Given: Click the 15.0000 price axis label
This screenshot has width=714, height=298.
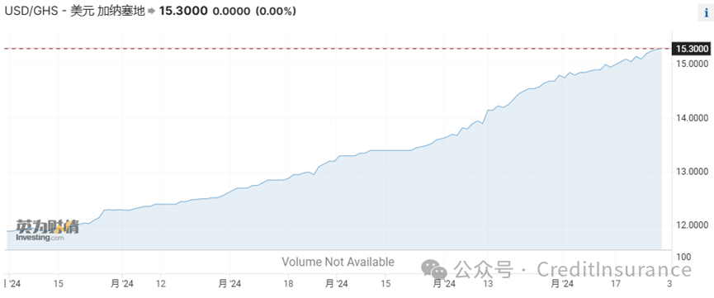Looking at the screenshot, I should tap(693, 64).
